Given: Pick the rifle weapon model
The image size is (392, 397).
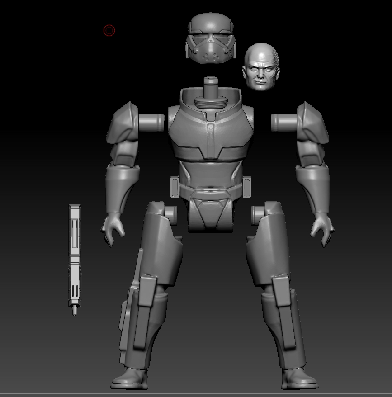Looking at the screenshot, I should coord(75,259).
